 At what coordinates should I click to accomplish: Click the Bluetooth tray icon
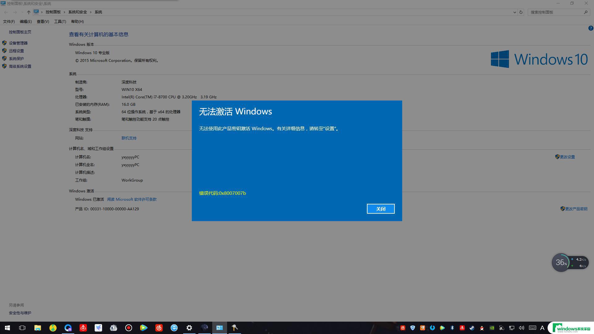coord(452,328)
